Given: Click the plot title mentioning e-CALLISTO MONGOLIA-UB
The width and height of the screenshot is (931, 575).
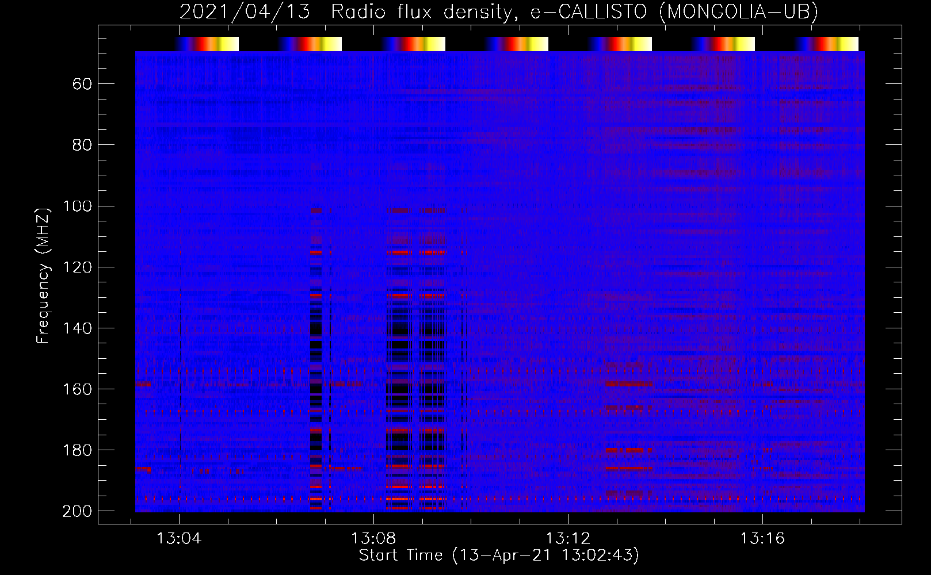Looking at the screenshot, I should tap(499, 11).
